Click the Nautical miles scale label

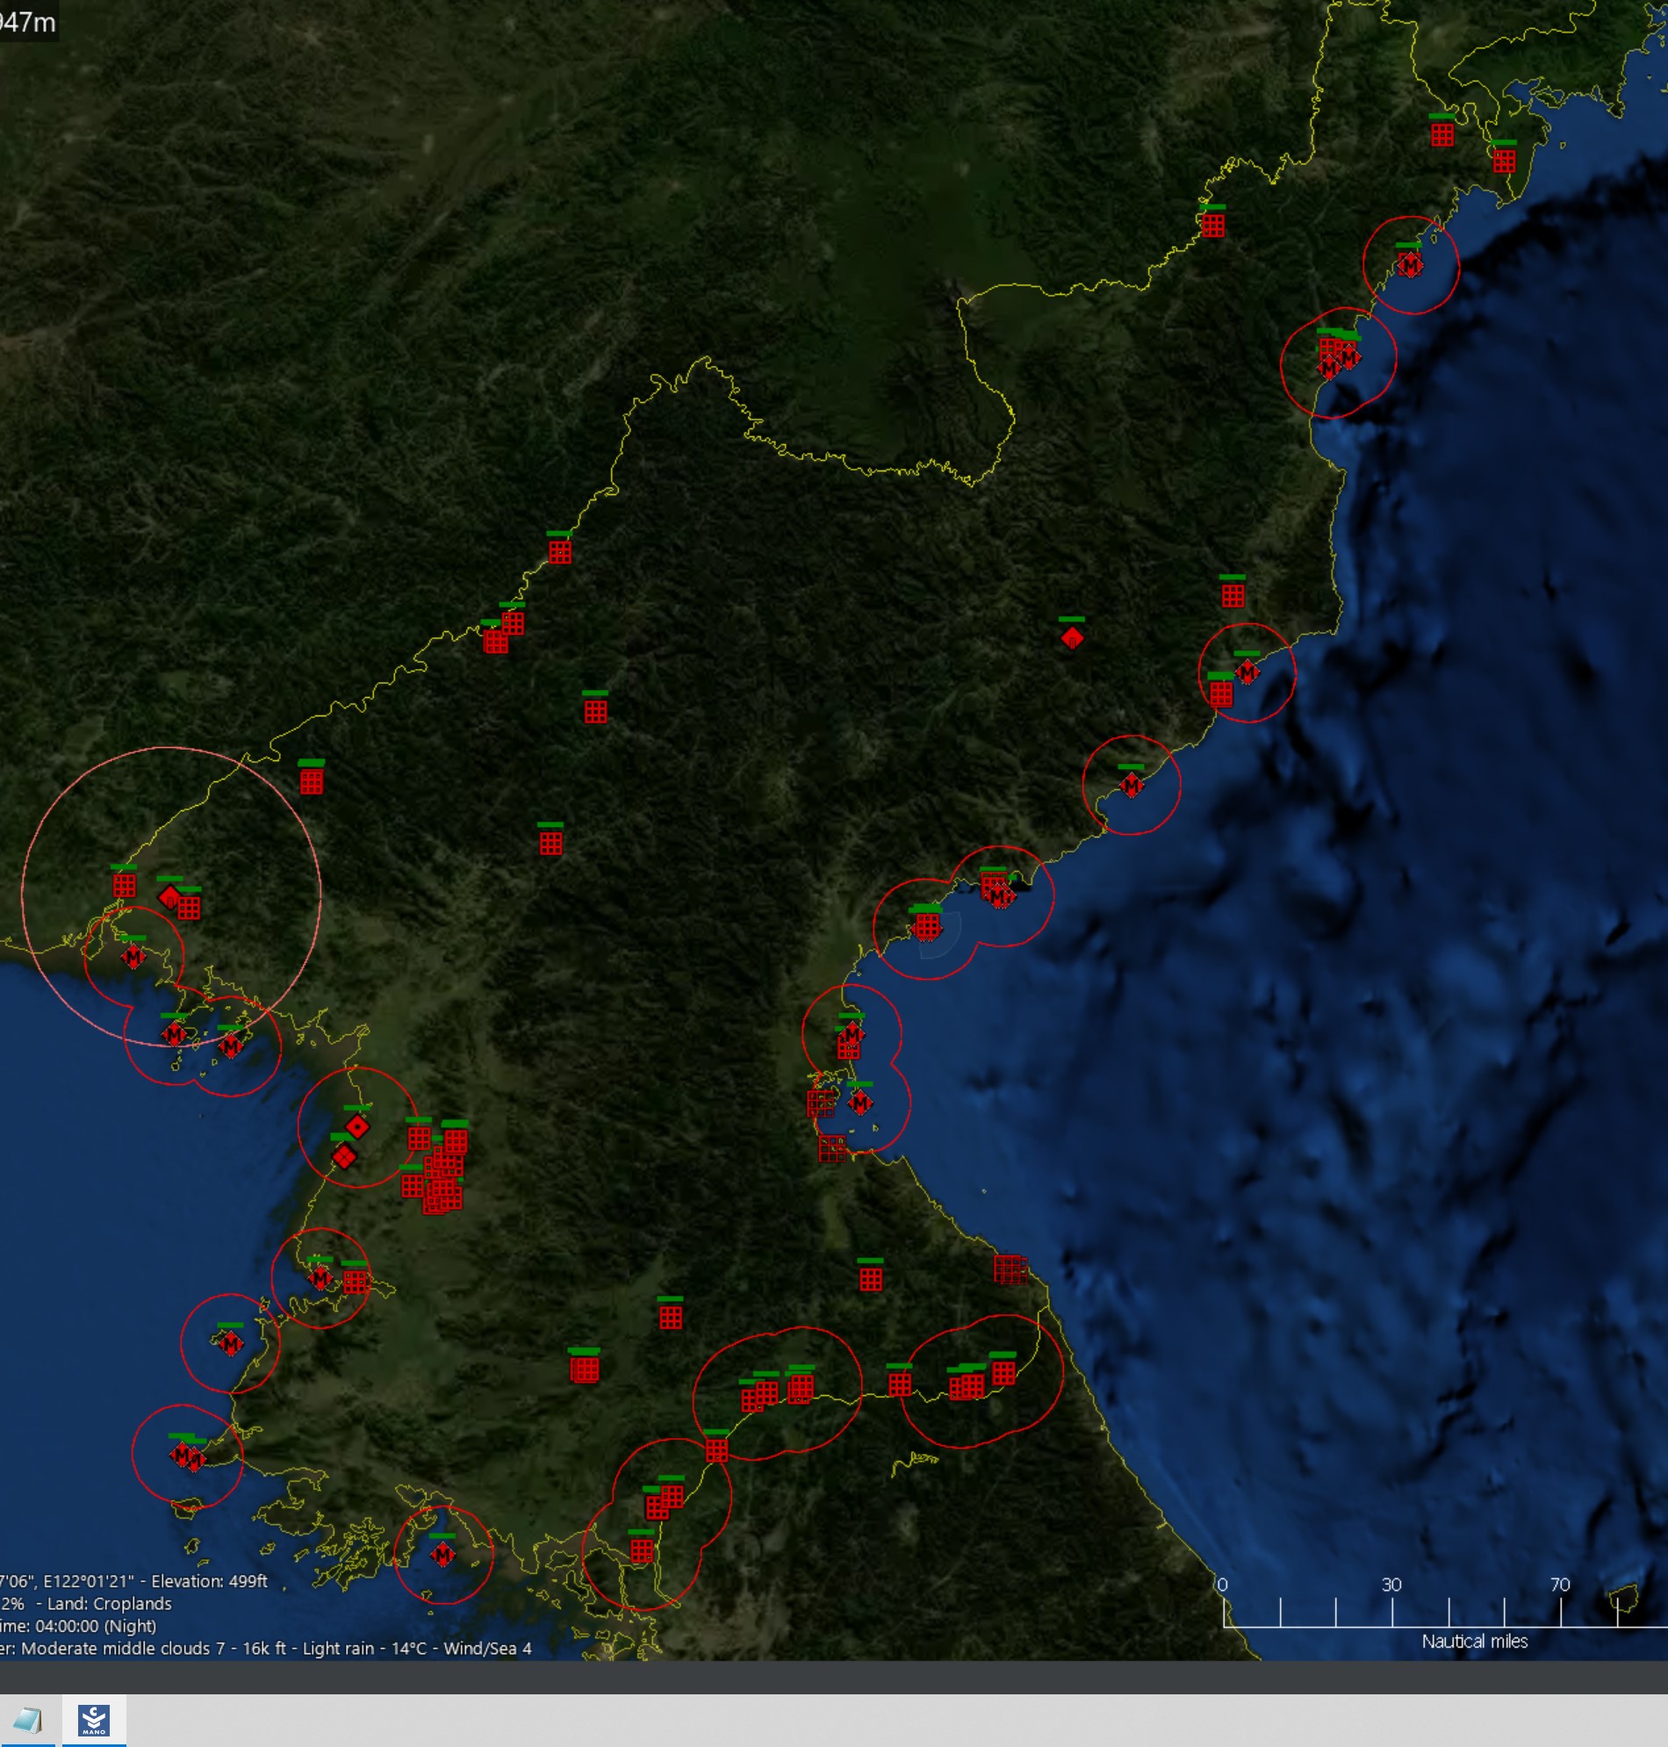click(1474, 1641)
